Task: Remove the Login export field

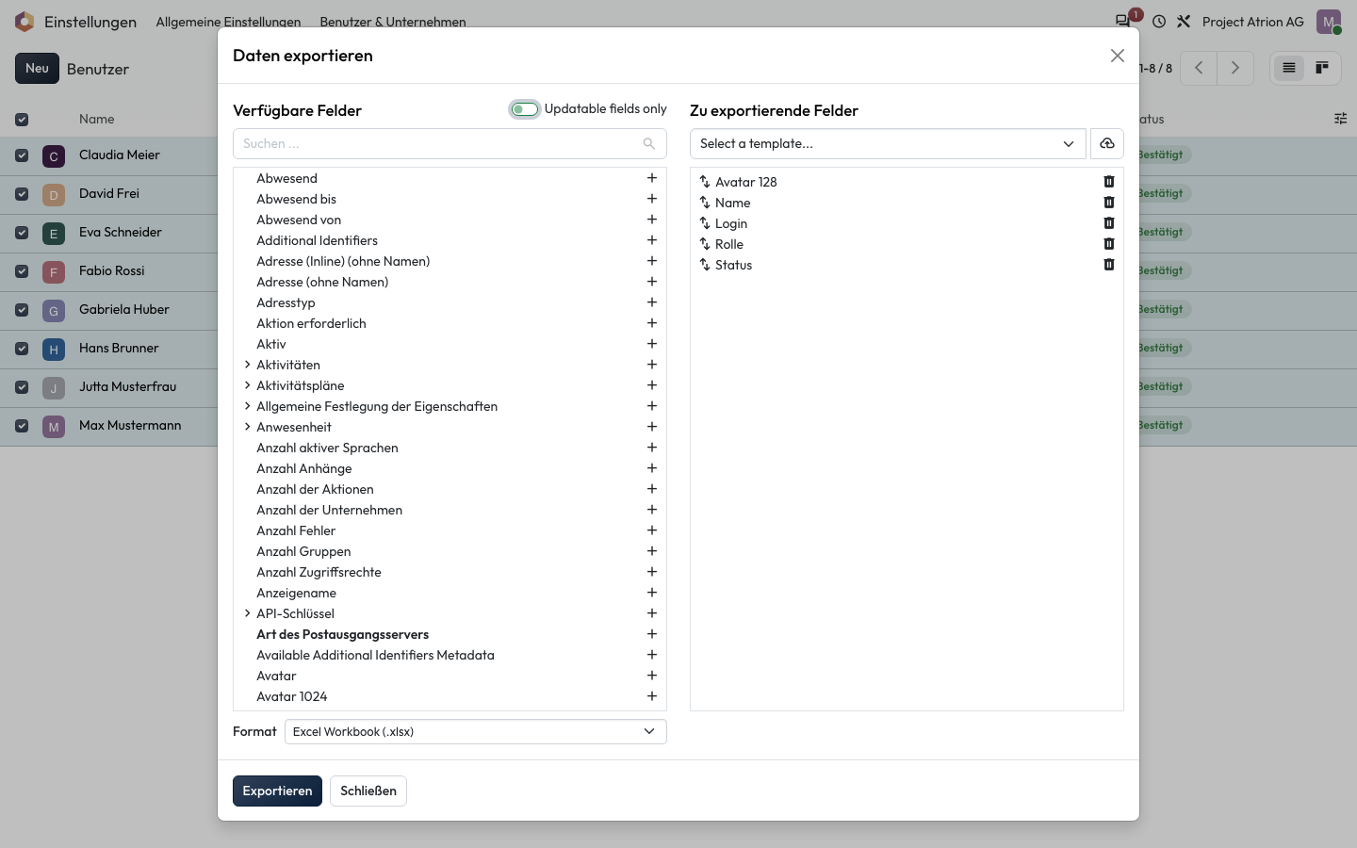Action: [x=1109, y=223]
